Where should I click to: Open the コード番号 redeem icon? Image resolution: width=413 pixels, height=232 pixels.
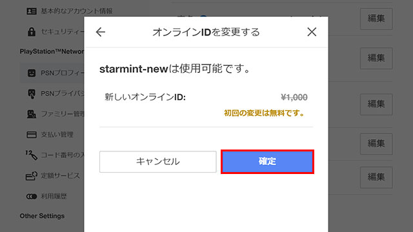(32, 155)
